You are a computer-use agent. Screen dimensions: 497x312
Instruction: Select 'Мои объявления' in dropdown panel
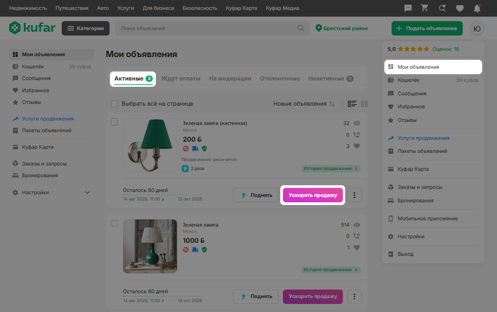pyautogui.click(x=433, y=67)
